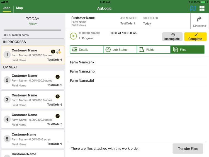The image size is (209, 157).
Task: Click the daily acres progress bar
Action: tap(33, 30)
